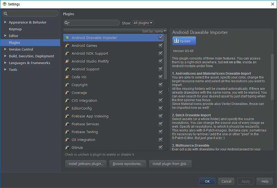Toggle the Copyright plugin checkbox
The width and height of the screenshot is (277, 188).
[x=160, y=84]
